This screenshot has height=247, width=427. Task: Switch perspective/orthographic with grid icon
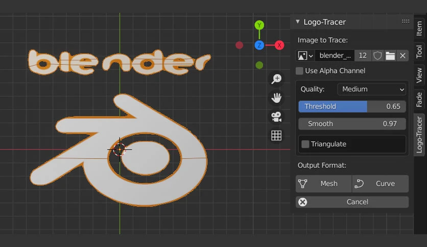[276, 135]
